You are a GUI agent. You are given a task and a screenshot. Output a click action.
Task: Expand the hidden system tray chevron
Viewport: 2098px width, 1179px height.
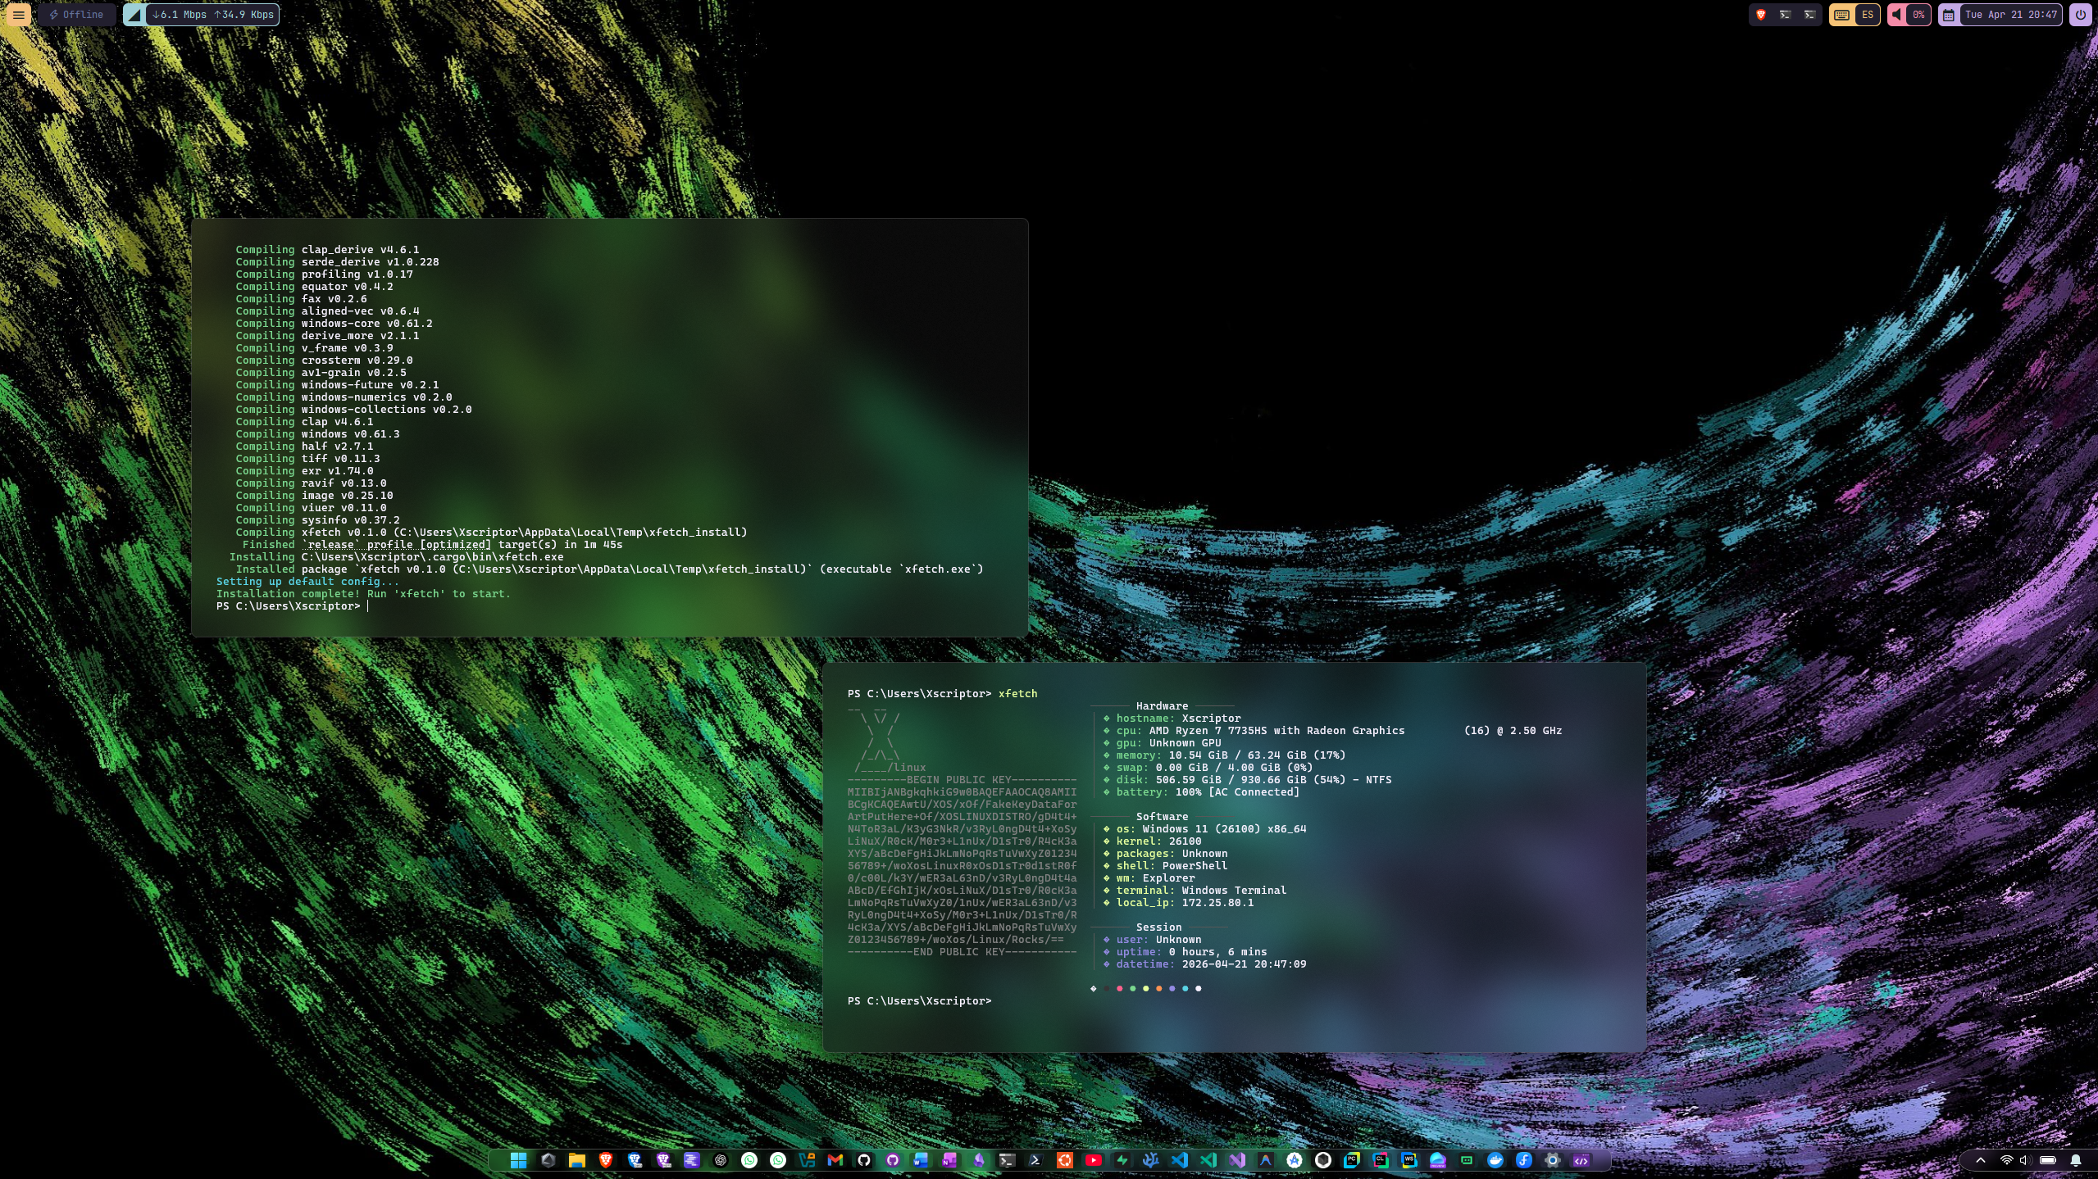point(1980,1160)
